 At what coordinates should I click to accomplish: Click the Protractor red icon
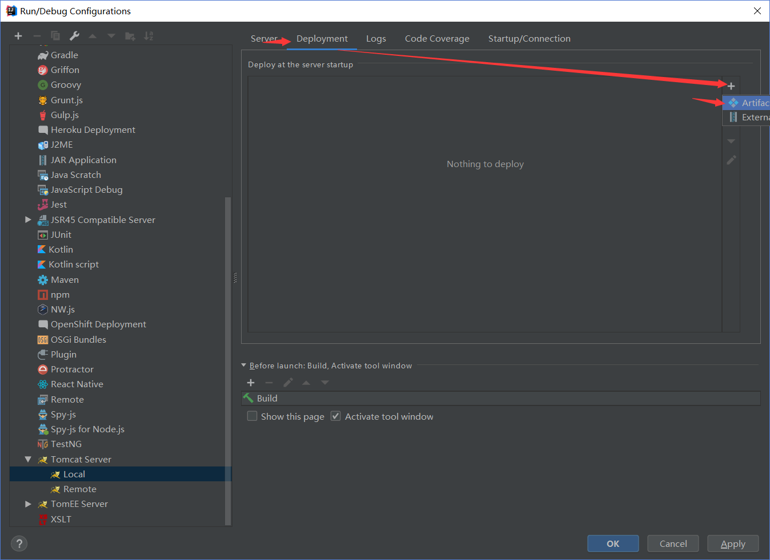(43, 370)
